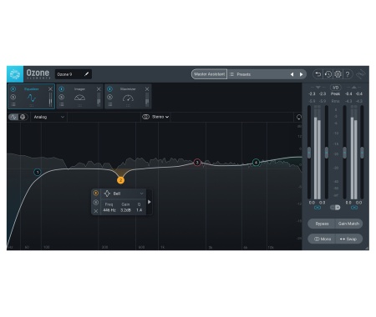Click the Equalizer sine wave icon
The width and height of the screenshot is (376, 317).
coord(32,98)
